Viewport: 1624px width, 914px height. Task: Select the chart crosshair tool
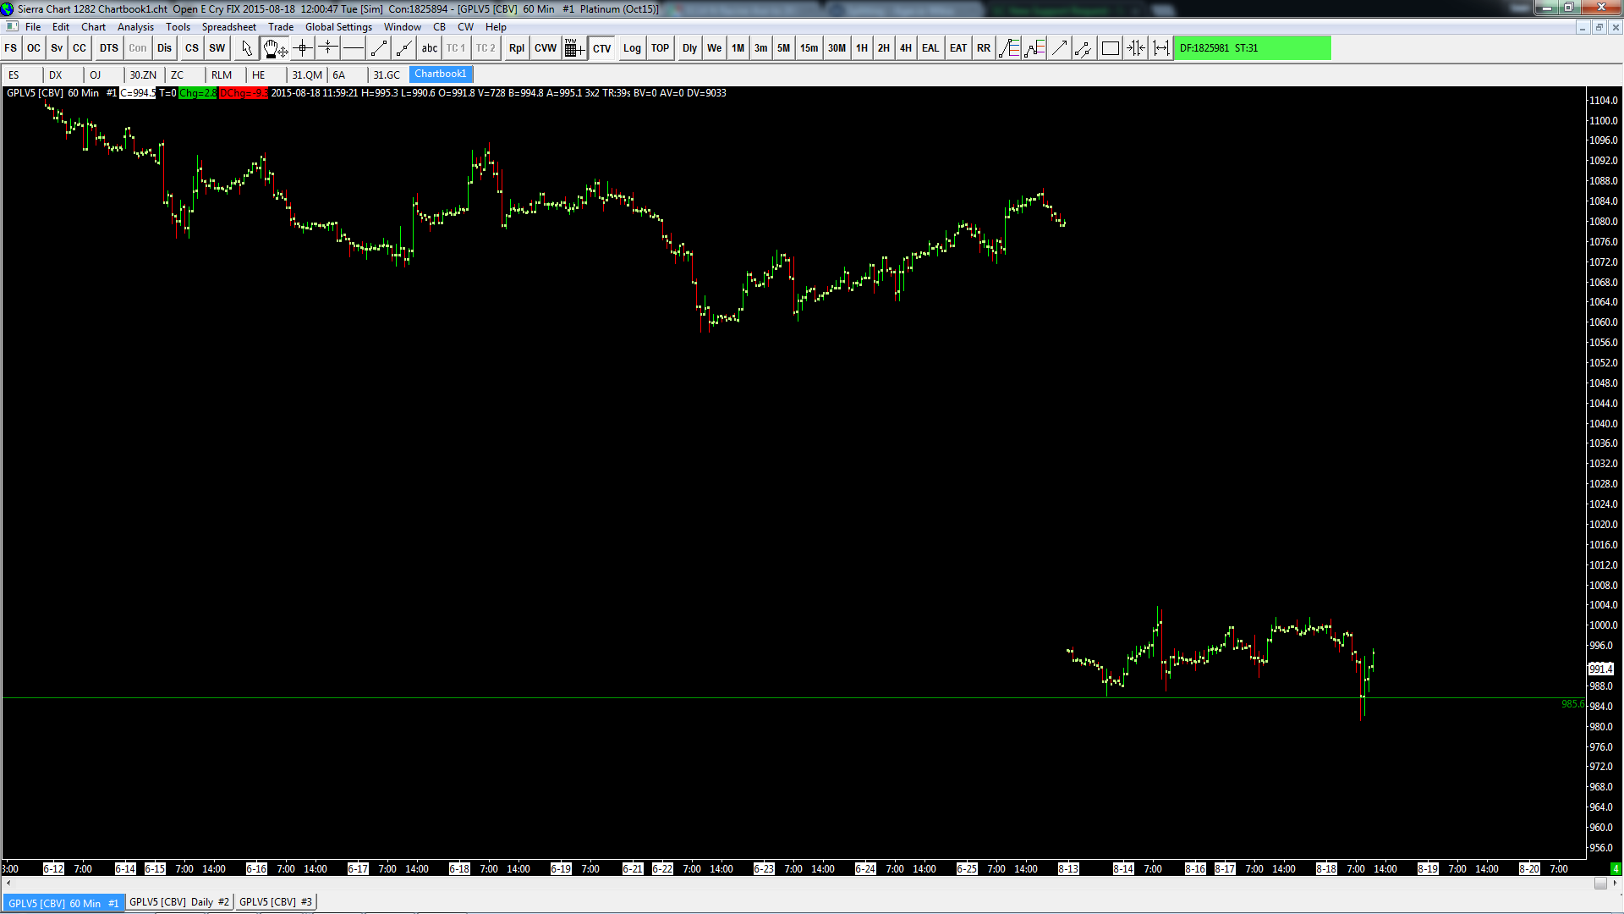[x=302, y=48]
